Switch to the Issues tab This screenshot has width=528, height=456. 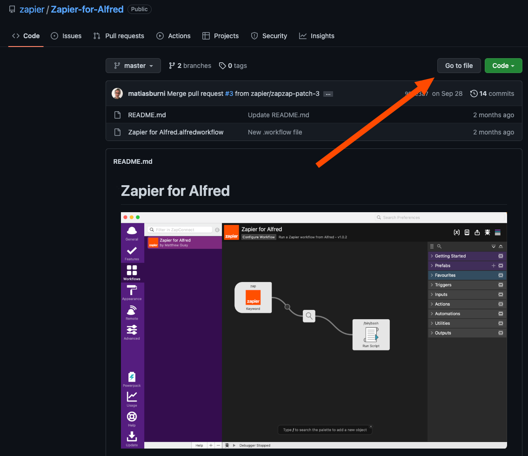66,36
